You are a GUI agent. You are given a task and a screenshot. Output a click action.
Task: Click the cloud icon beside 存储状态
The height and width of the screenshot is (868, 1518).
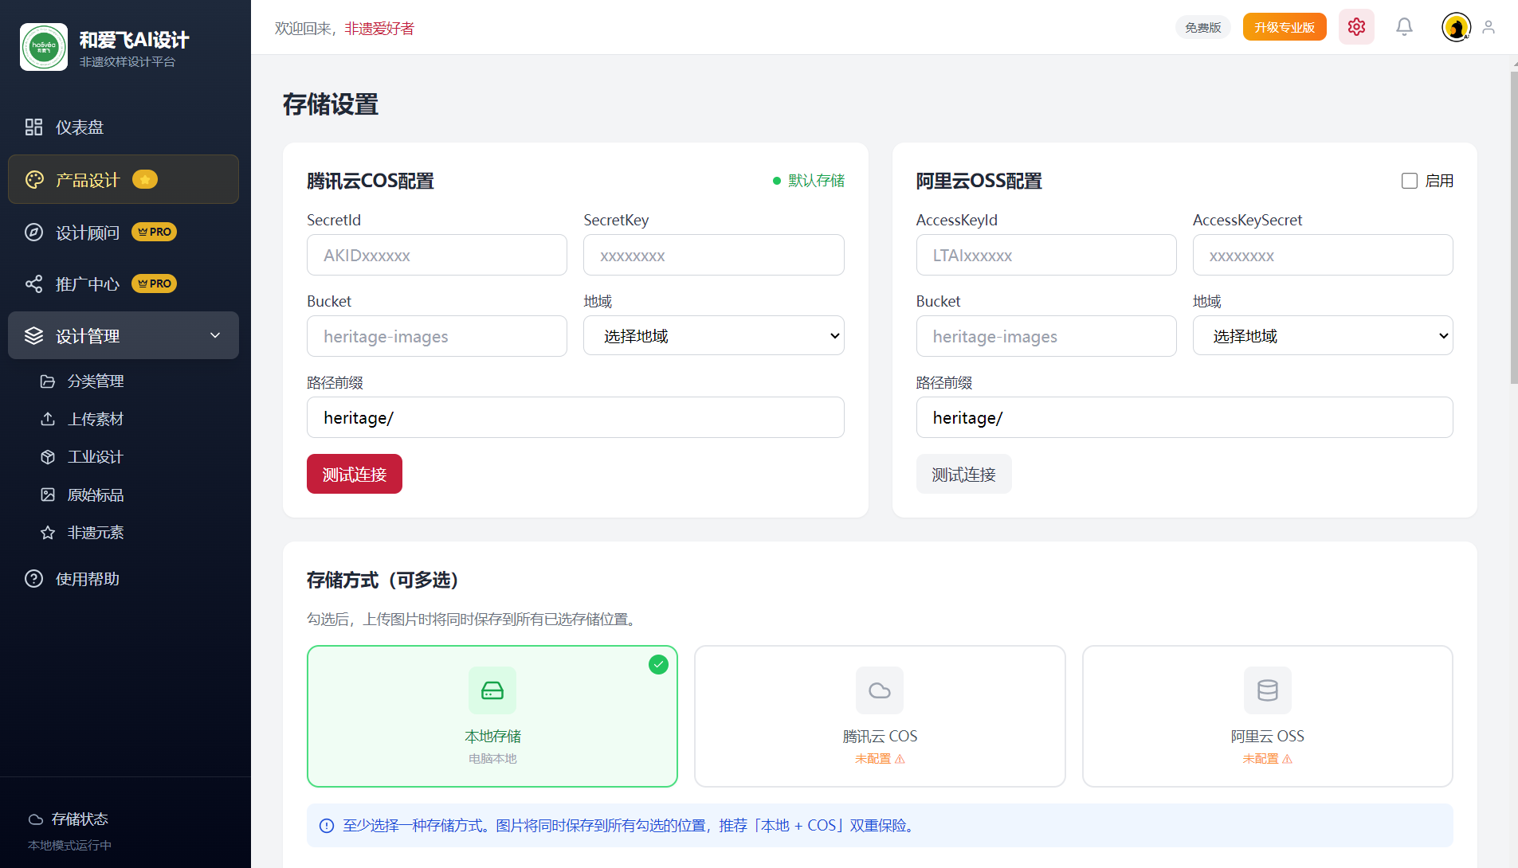pos(36,819)
